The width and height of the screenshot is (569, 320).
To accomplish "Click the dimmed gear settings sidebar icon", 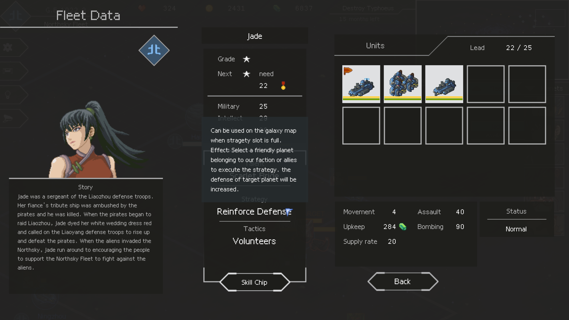I will click(8, 47).
